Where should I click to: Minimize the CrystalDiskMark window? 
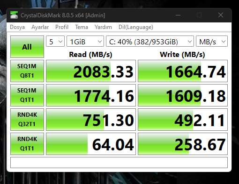click(178, 15)
